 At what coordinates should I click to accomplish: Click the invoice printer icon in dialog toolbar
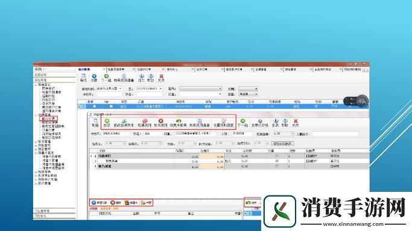click(x=260, y=121)
